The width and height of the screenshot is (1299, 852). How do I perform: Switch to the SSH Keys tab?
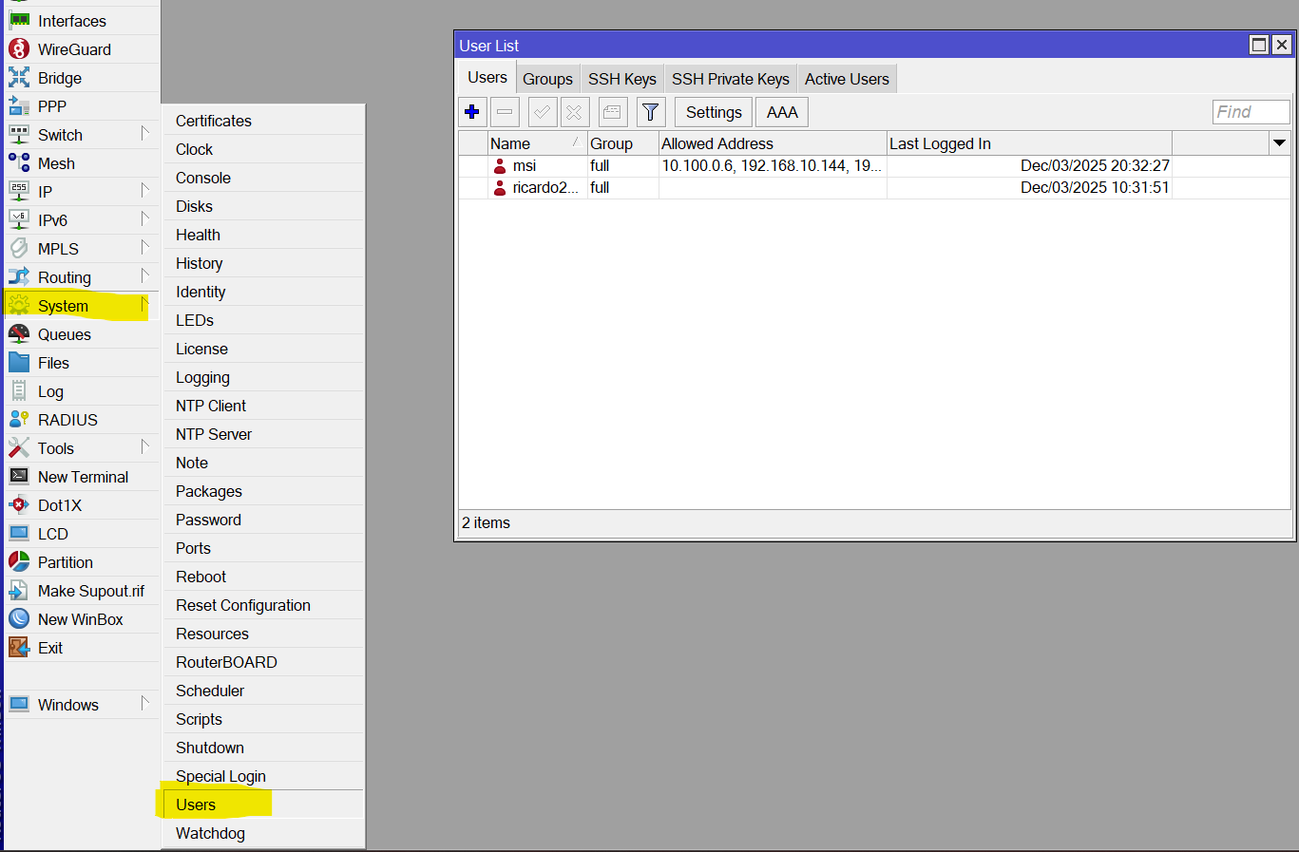pos(621,79)
